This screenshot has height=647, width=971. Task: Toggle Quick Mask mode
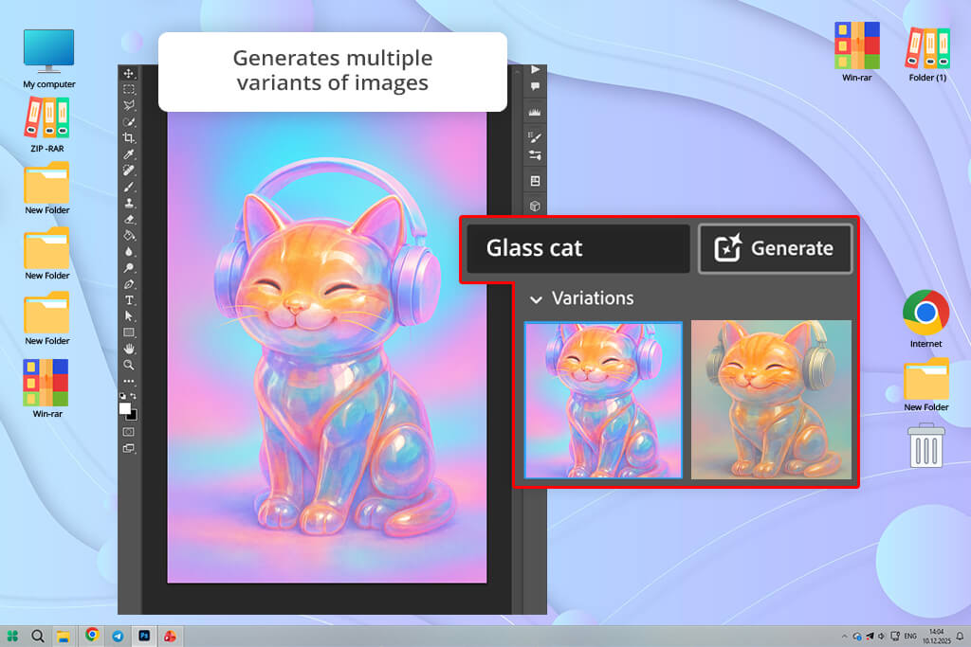(x=129, y=432)
